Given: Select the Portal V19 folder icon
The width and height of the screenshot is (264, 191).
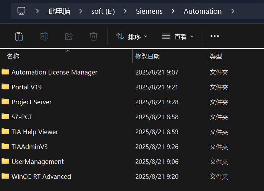Looking at the screenshot, I should click(5, 87).
